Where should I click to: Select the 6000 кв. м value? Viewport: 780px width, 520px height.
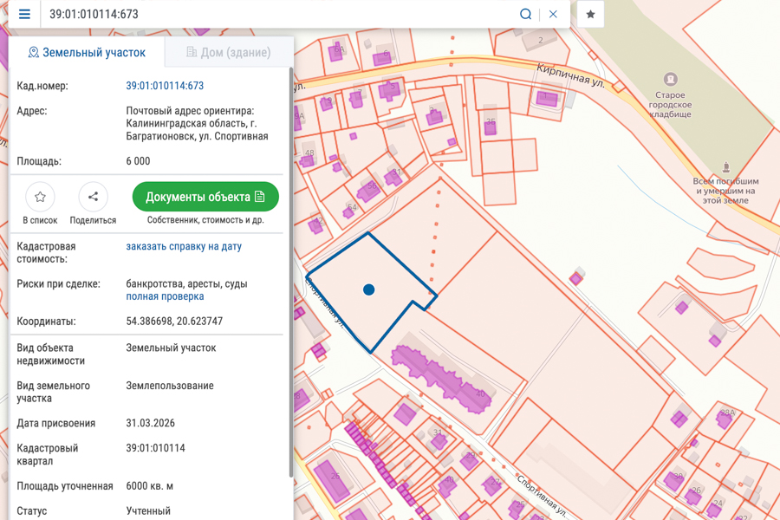[x=149, y=486]
